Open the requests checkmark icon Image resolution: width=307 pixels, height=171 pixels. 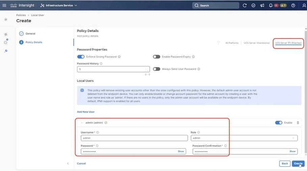253,5
